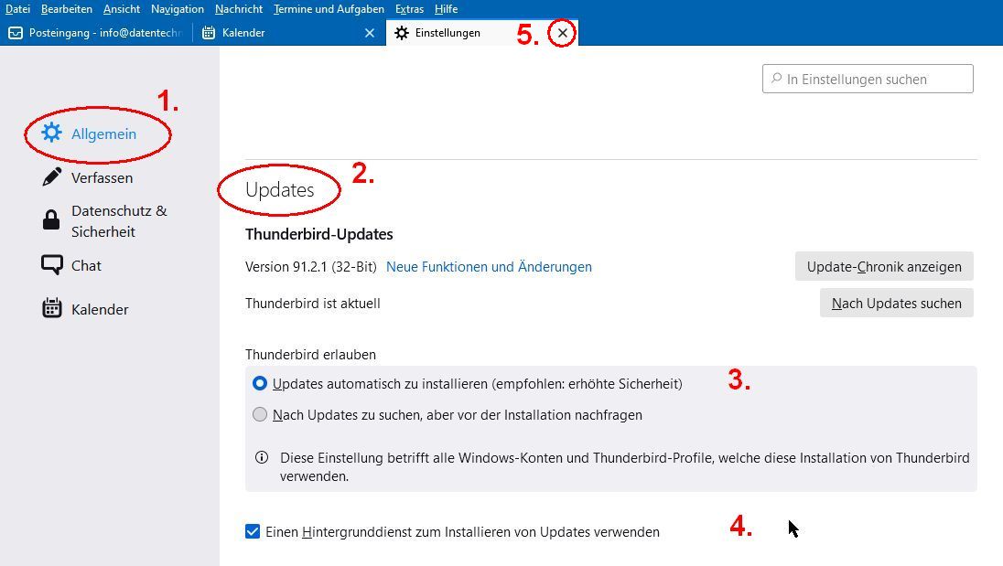
Task: Select Chat in the settings sidebar
Action: [86, 265]
